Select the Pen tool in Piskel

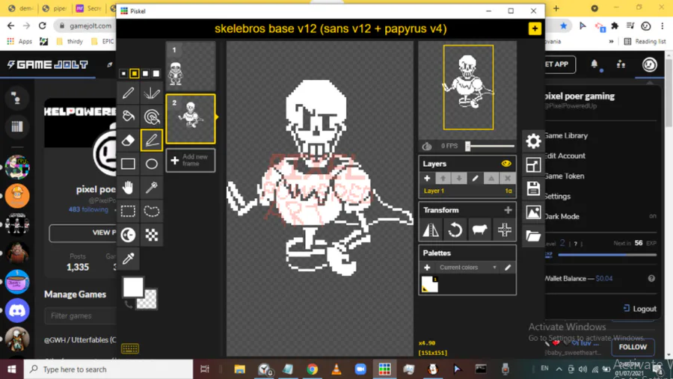[x=128, y=93]
